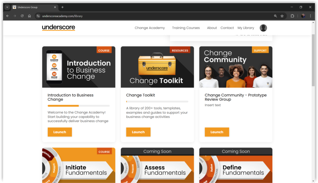Click the RESOURCES badge on Toolkit card
The width and height of the screenshot is (318, 183).
[180, 50]
